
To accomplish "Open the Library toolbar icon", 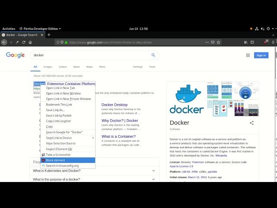I will (x=246, y=42).
